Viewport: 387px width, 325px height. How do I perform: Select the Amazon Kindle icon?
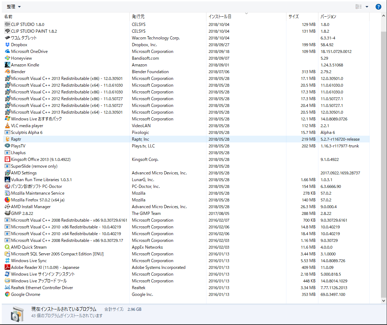point(7,65)
